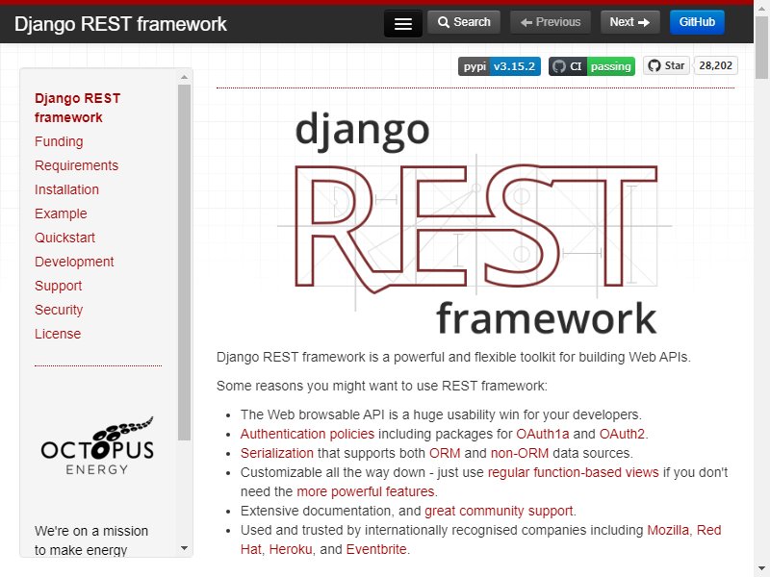770x577 pixels.
Task: Jump to Quickstart section
Action: [64, 238]
